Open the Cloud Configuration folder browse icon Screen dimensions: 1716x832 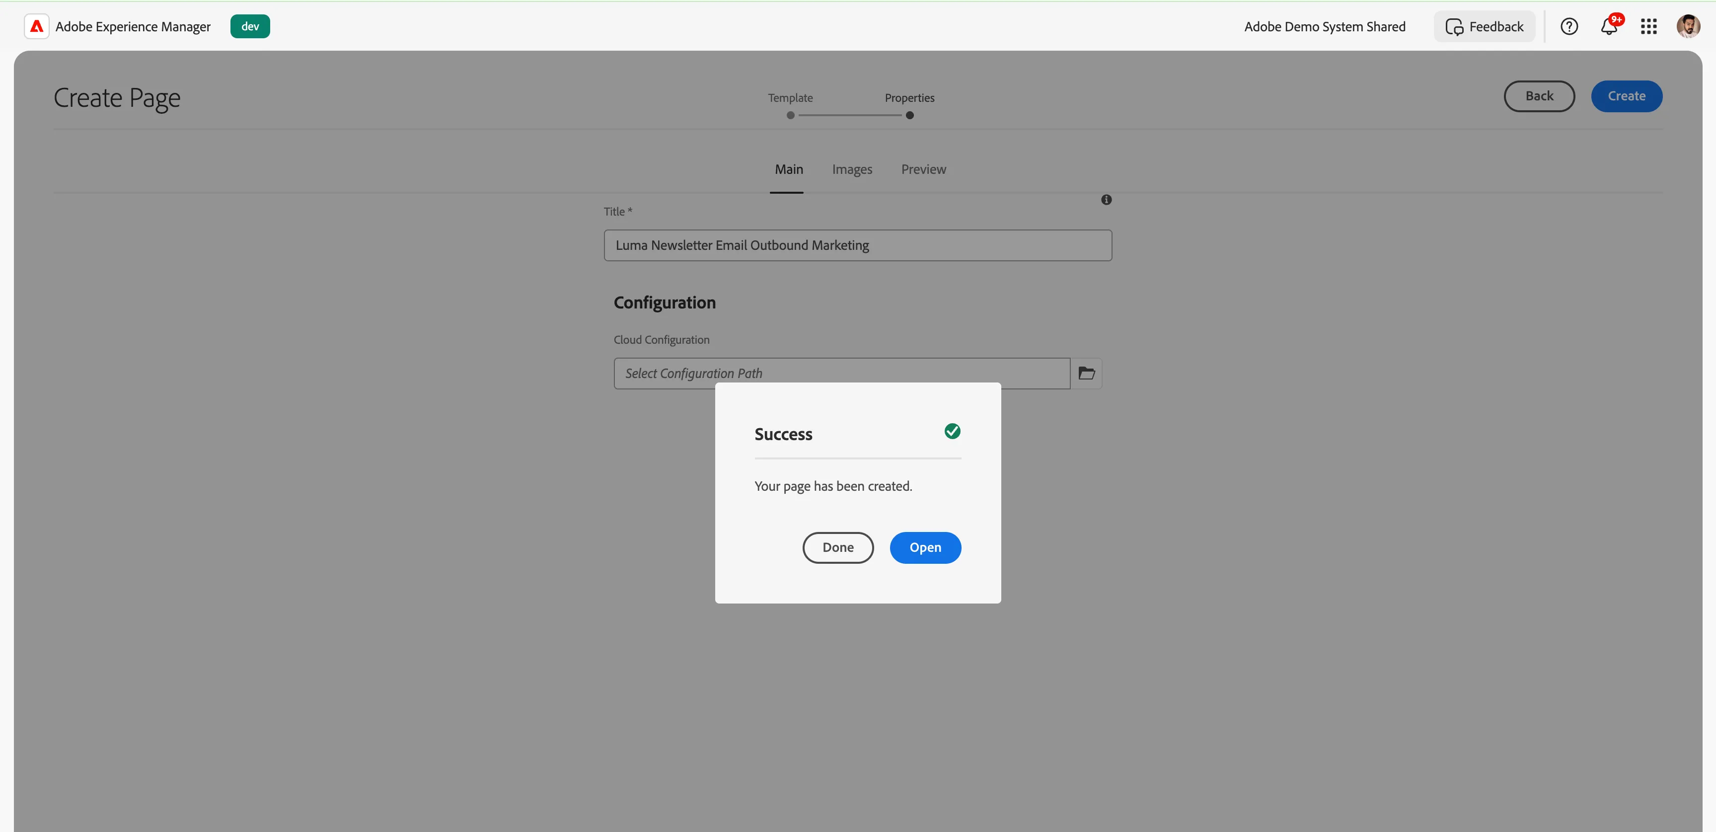tap(1087, 374)
